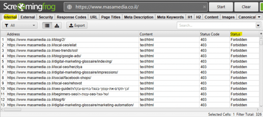Select the beginners-seo/ address row
The image size is (263, 117).
tap(73, 94)
